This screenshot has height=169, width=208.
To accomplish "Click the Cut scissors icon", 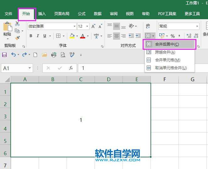I will 17,24.
